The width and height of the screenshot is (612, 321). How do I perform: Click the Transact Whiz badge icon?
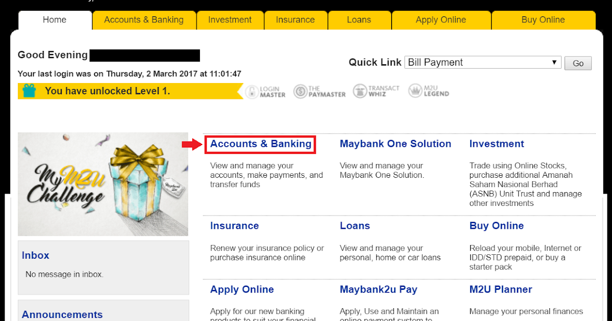(x=360, y=91)
